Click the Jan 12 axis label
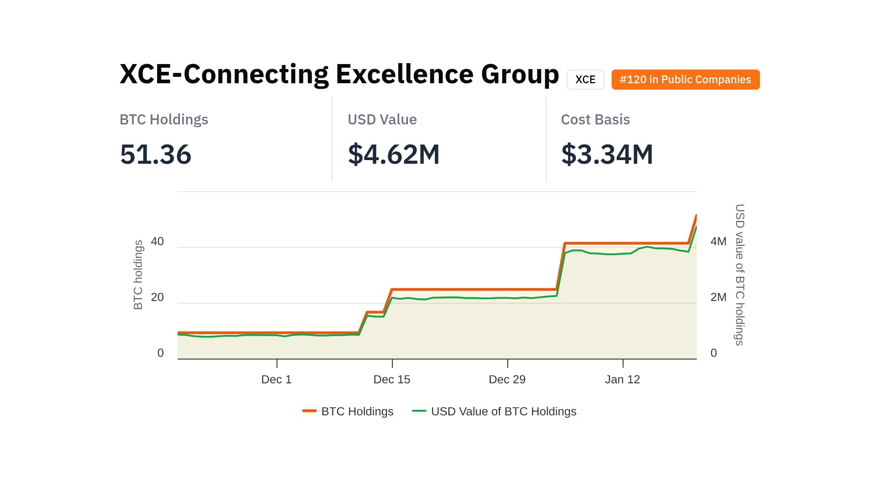879x494 pixels. (x=622, y=379)
